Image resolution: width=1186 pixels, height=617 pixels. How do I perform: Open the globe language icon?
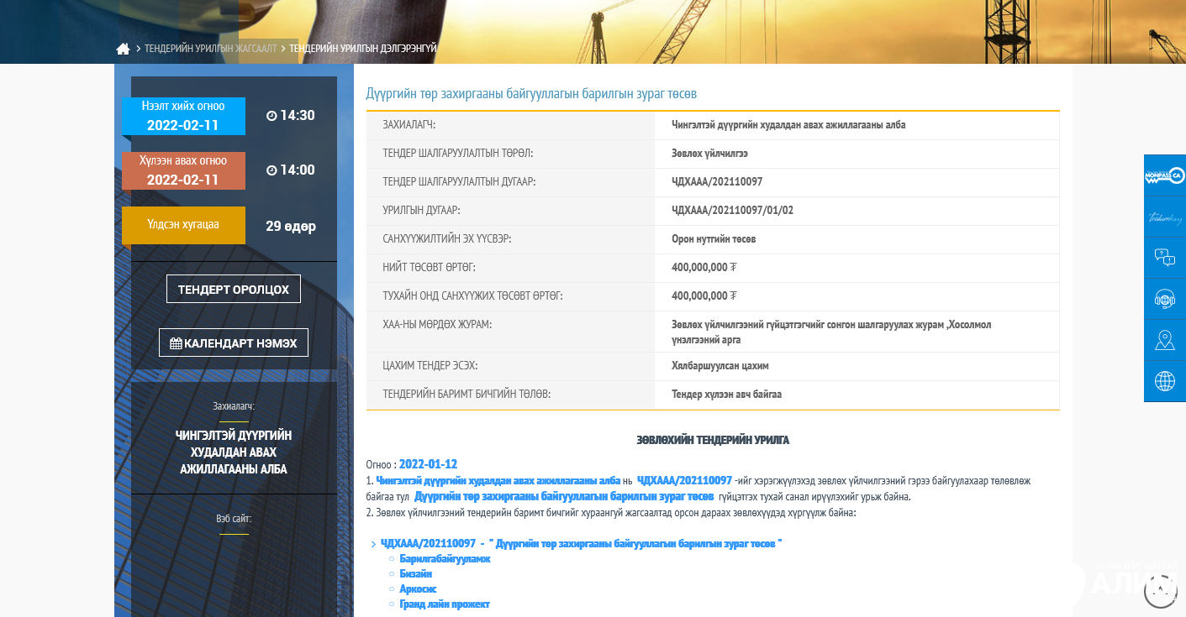[x=1165, y=381]
